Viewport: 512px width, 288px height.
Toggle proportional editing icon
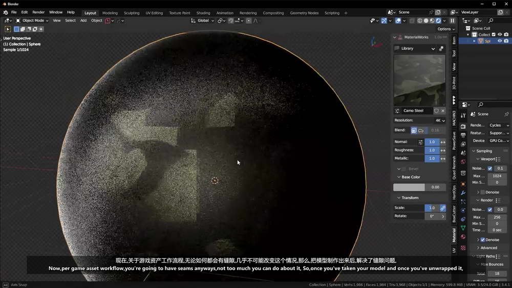tap(248, 20)
